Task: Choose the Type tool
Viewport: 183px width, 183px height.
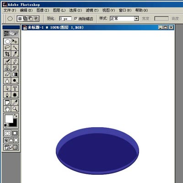Action: pyautogui.click(x=15, y=88)
